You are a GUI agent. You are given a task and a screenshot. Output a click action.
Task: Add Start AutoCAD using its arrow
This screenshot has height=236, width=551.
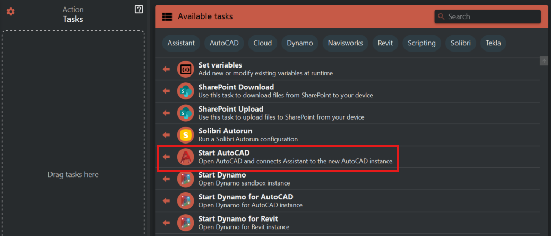(166, 157)
